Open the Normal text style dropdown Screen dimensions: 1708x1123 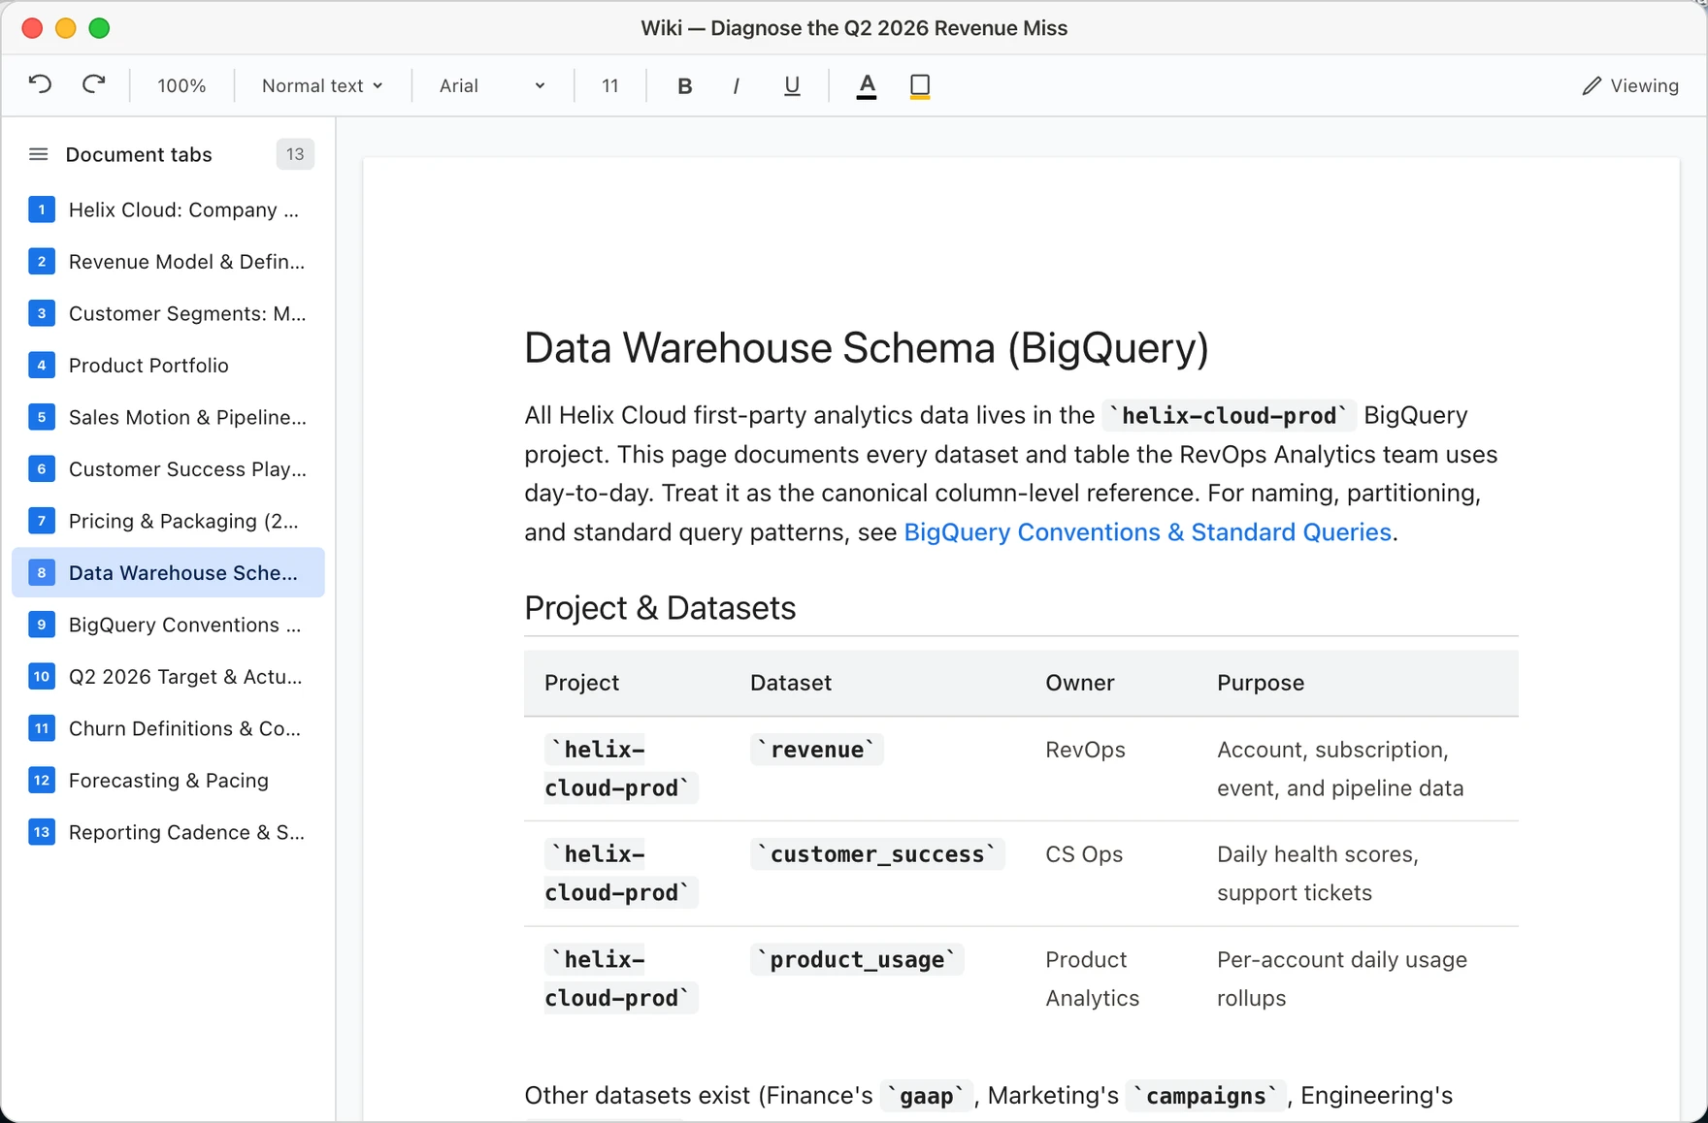[322, 85]
